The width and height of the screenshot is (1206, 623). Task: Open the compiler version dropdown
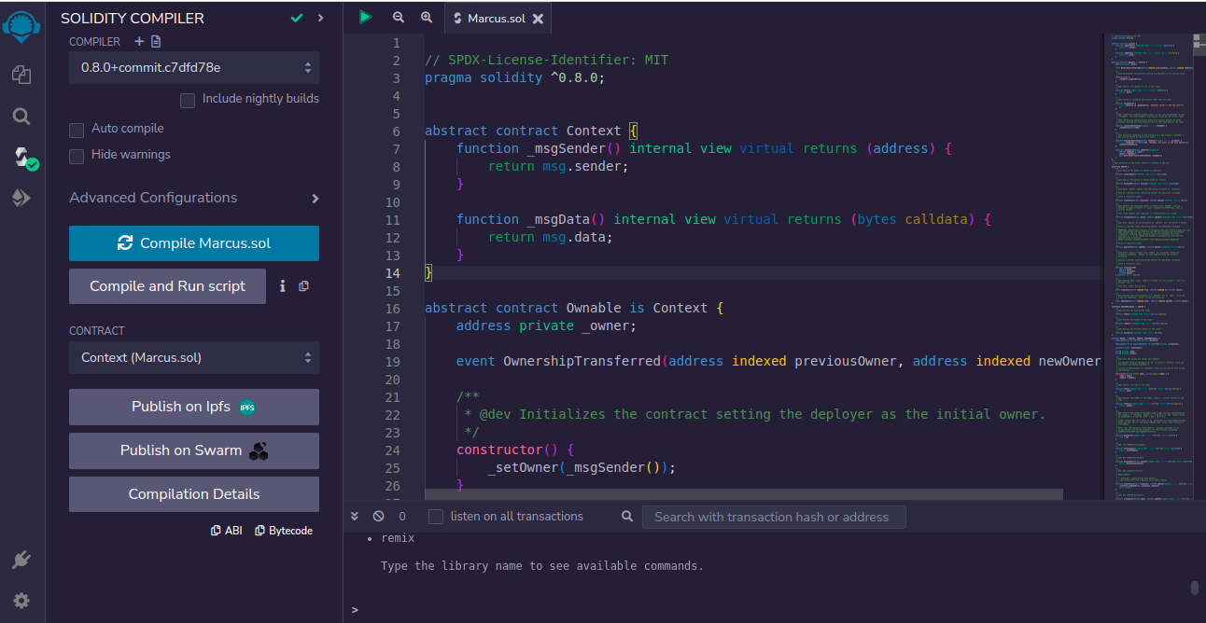tap(194, 68)
